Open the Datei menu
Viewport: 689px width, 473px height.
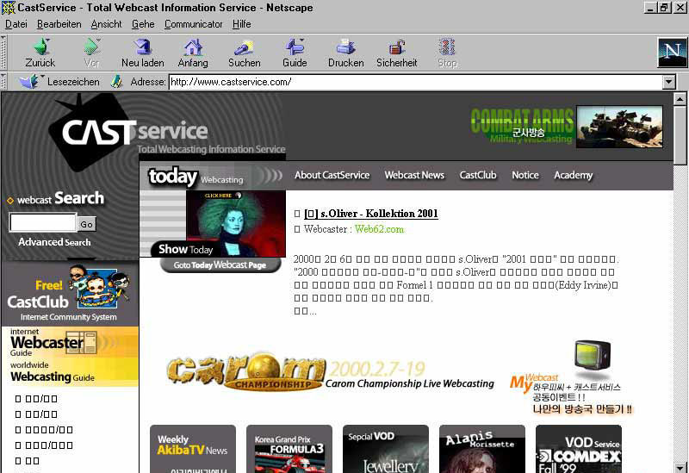click(x=16, y=24)
